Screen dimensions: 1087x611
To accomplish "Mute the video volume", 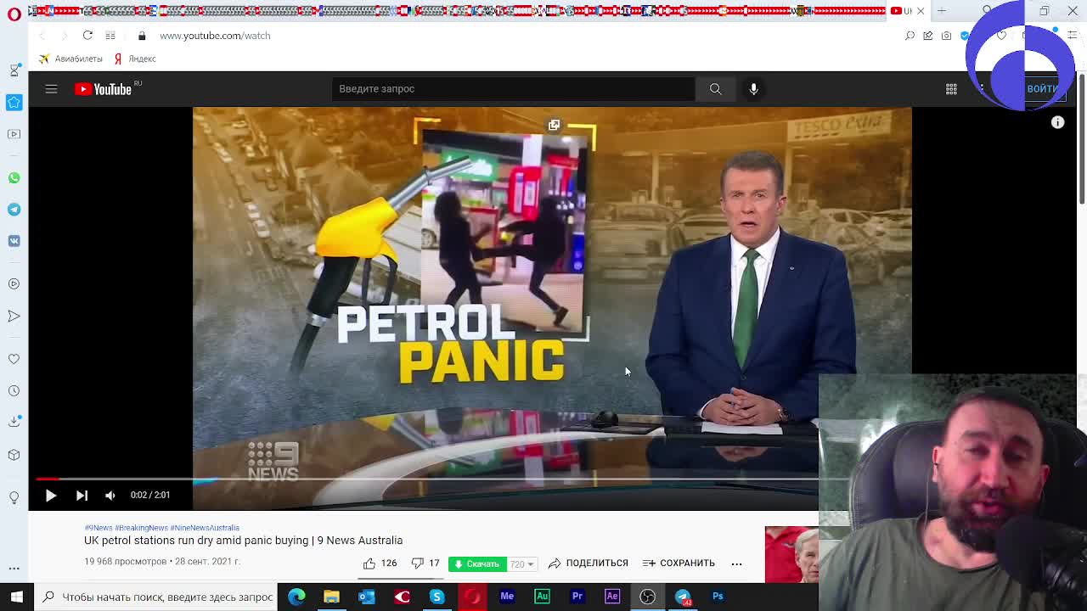I will coord(110,495).
